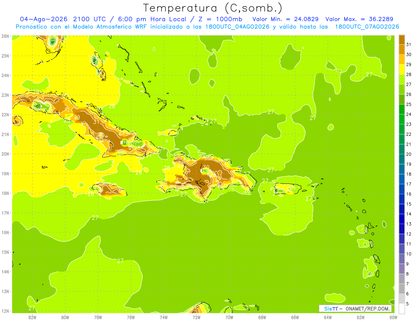Click the 62W longitude axis label
418x322 pixels.
coord(361,317)
